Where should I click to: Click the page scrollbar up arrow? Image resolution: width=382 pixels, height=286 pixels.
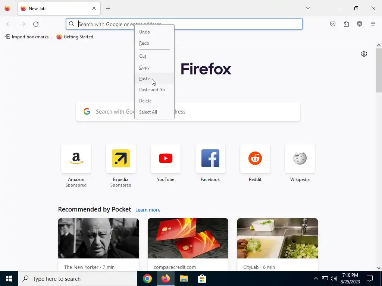pyautogui.click(x=379, y=45)
